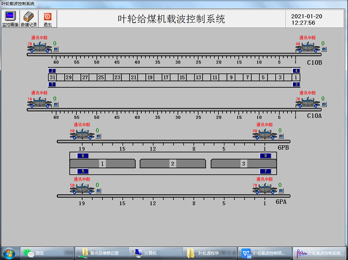Select coal bunker cell 9
348x260 pixels.
231,77
